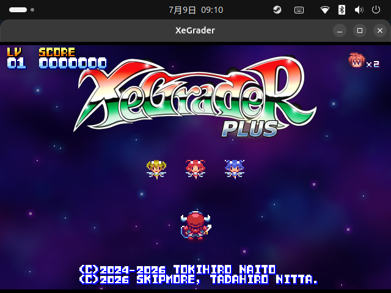
Task: Click the red horned player ship
Action: pyautogui.click(x=195, y=226)
